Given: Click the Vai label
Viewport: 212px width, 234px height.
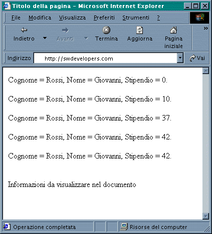Looking at the screenshot, I should point(200,58).
